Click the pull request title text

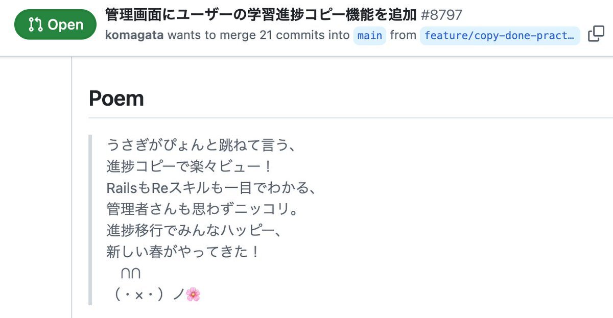tap(261, 14)
